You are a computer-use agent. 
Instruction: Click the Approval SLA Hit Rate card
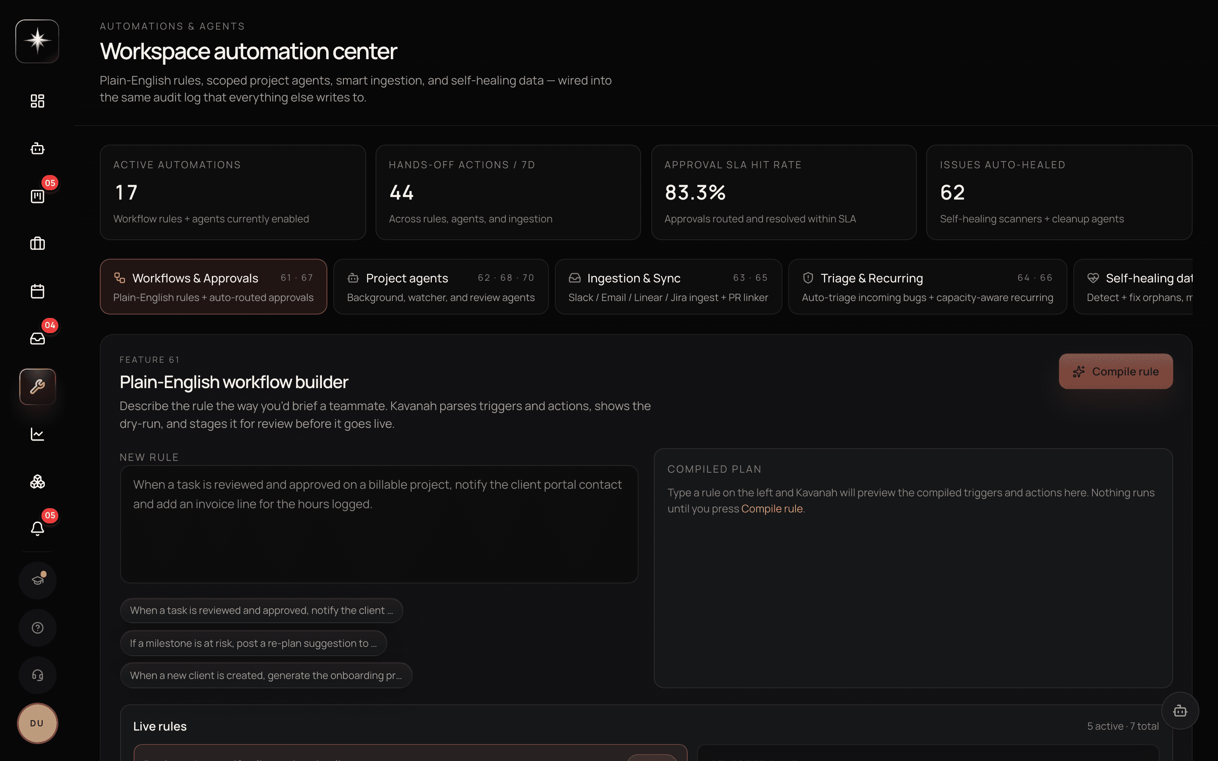tap(784, 192)
